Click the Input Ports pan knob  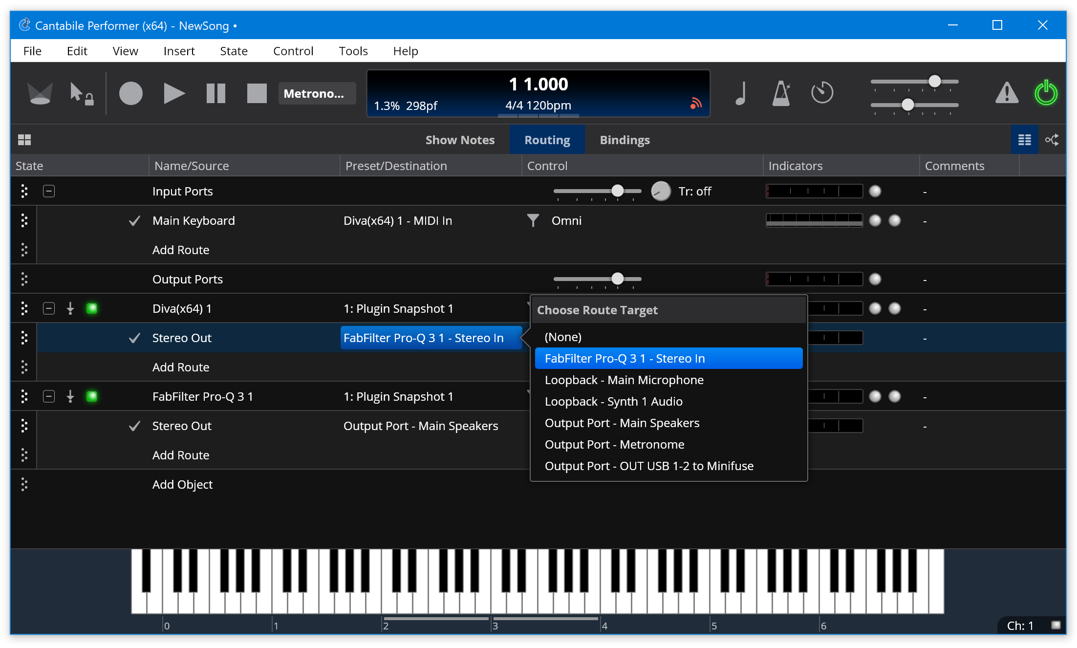[661, 191]
